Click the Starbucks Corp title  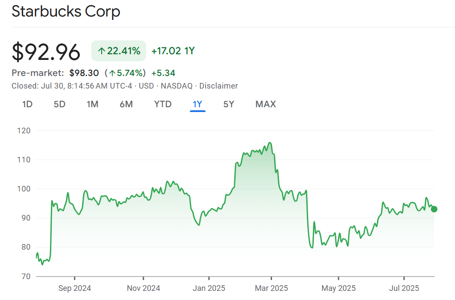[66, 12]
